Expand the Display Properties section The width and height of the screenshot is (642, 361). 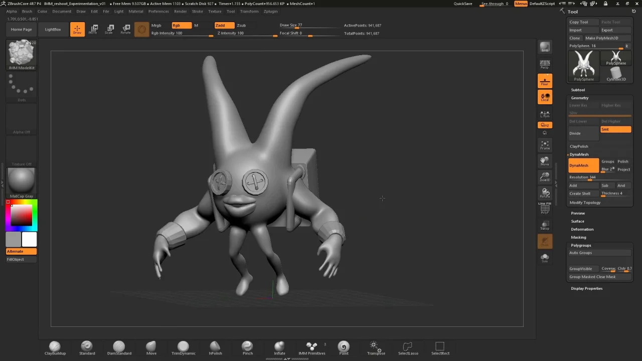[x=586, y=288]
